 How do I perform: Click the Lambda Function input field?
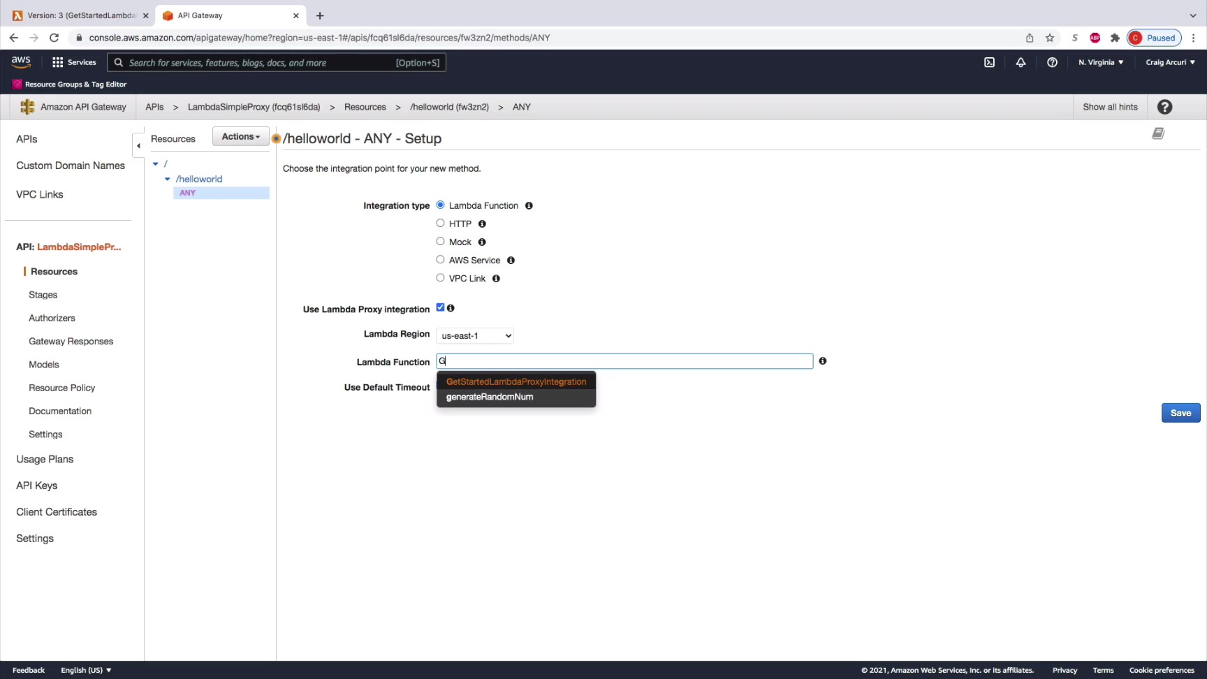click(x=624, y=361)
